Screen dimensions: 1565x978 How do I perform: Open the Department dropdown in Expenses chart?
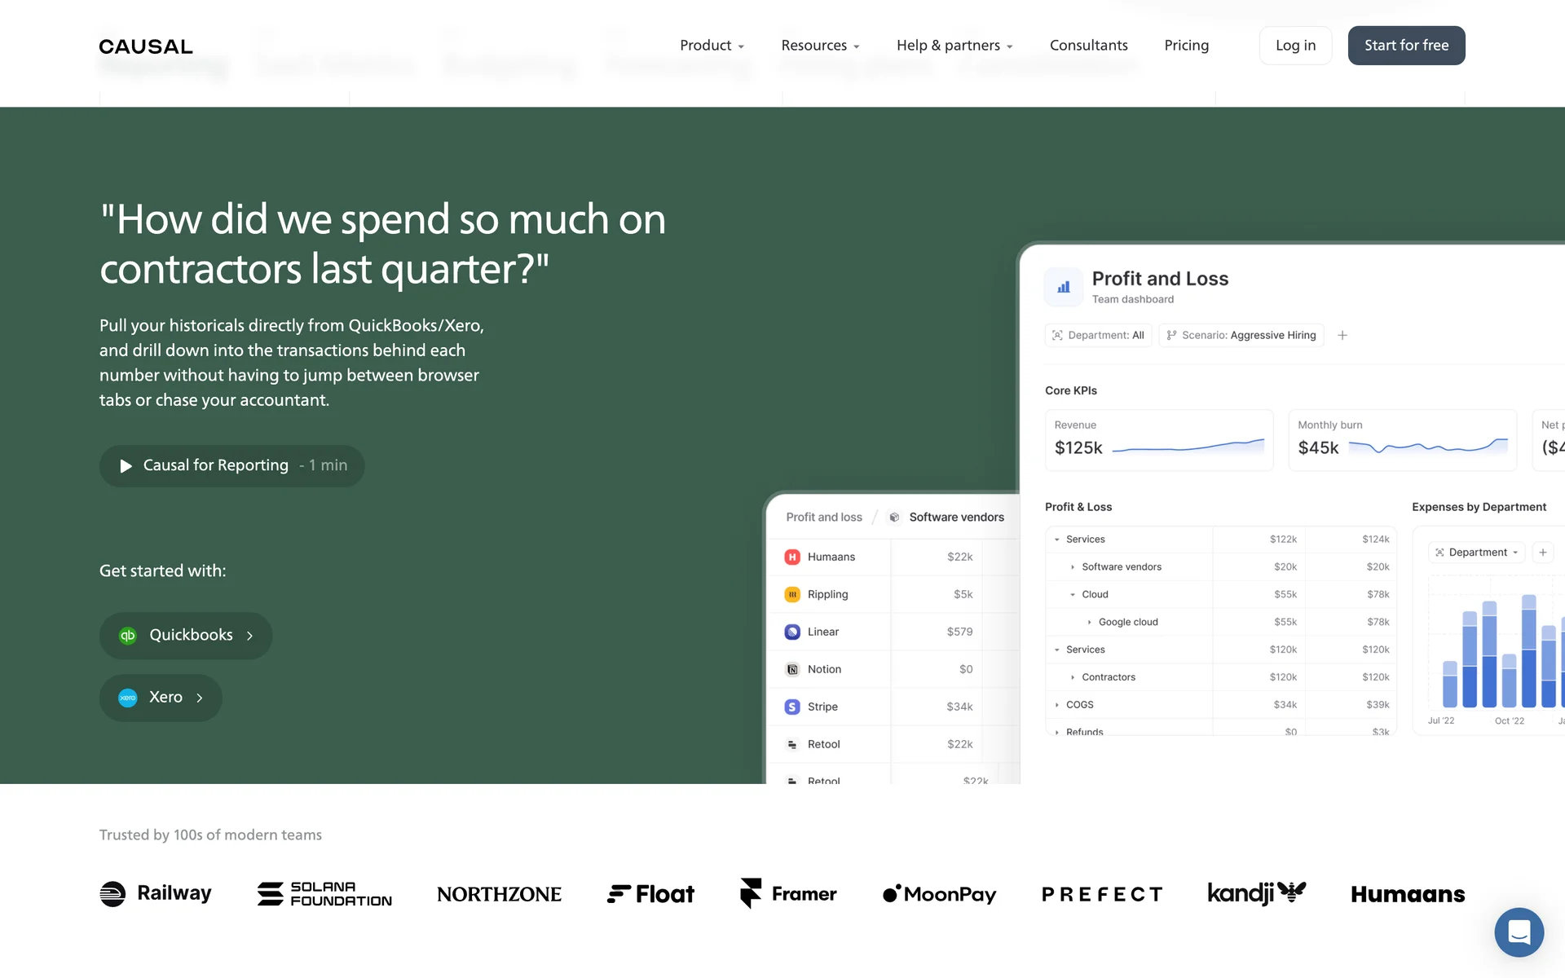coord(1477,553)
